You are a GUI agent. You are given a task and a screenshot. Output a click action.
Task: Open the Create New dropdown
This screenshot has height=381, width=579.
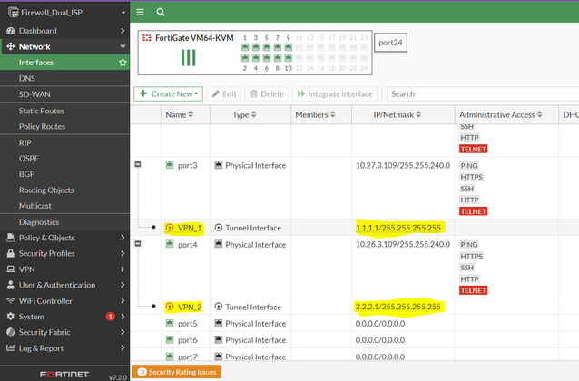[x=168, y=93]
